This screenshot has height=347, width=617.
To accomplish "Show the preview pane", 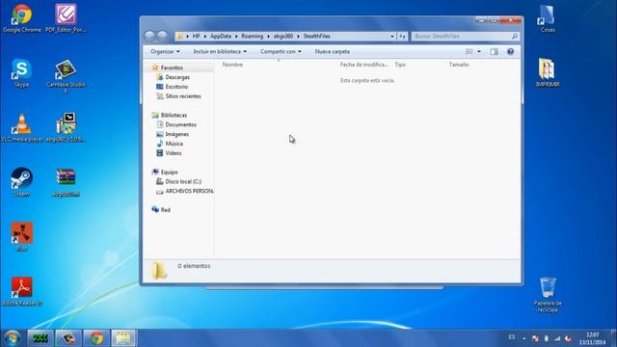I will click(x=494, y=51).
